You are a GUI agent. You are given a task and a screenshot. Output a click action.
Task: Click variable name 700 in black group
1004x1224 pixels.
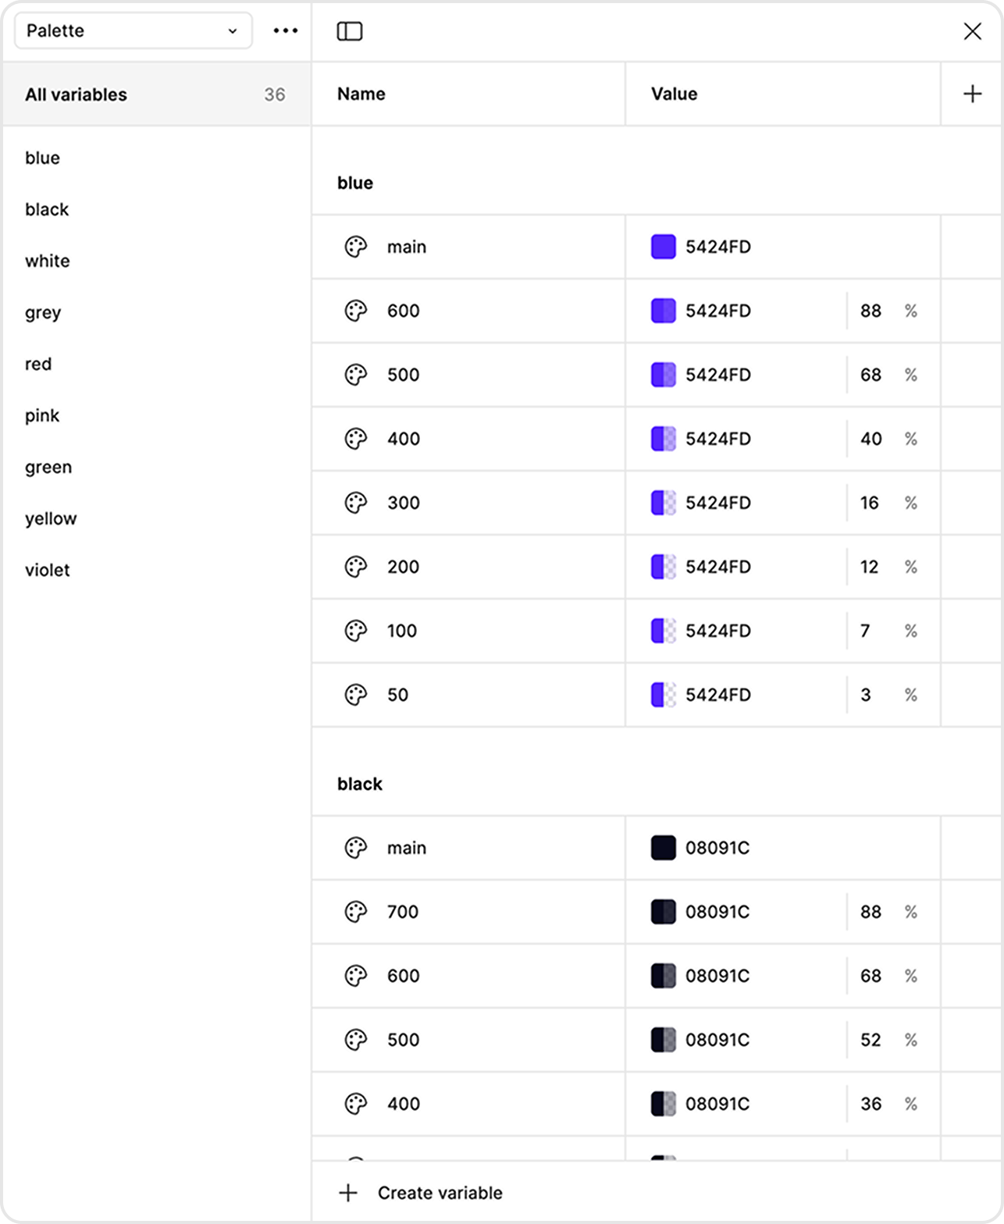(403, 912)
